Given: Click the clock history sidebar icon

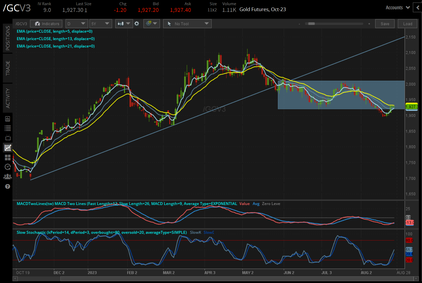Looking at the screenshot, I should (x=8, y=167).
